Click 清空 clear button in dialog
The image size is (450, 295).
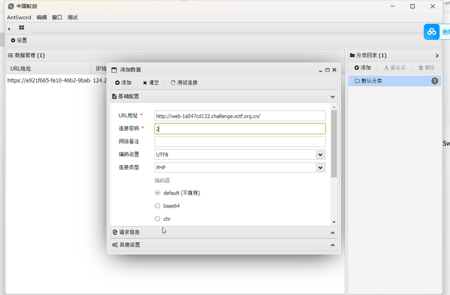coord(151,82)
